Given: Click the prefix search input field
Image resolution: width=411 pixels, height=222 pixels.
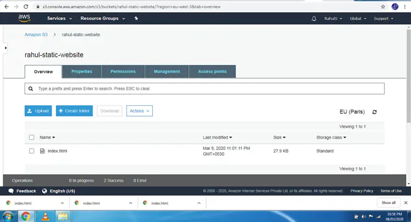Looking at the screenshot, I should (x=204, y=89).
